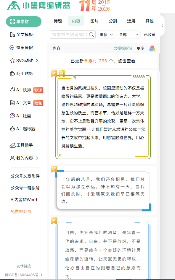Click the 商 commercial badge on first card
The height and width of the screenshot is (280, 175).
[x=62, y=73]
